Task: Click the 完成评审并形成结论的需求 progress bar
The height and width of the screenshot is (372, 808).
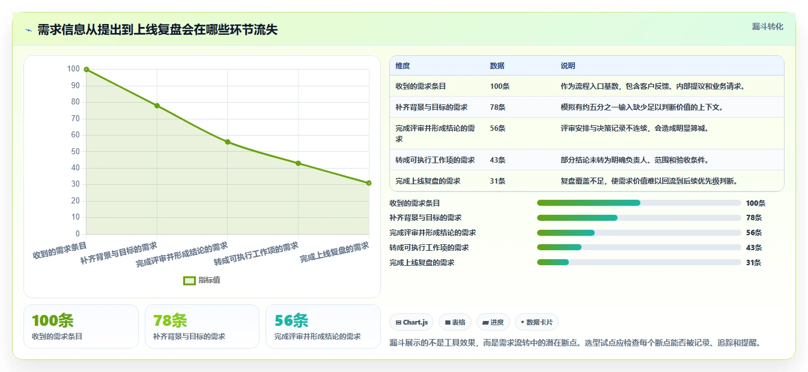Action: [x=639, y=233]
